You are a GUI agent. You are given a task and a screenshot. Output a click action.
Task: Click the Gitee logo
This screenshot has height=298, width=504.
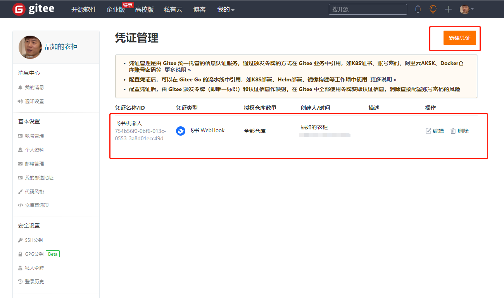33,9
